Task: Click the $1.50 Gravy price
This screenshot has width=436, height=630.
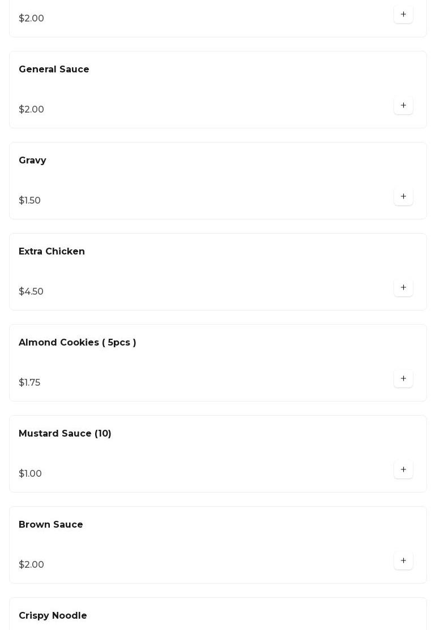Action: click(x=29, y=201)
